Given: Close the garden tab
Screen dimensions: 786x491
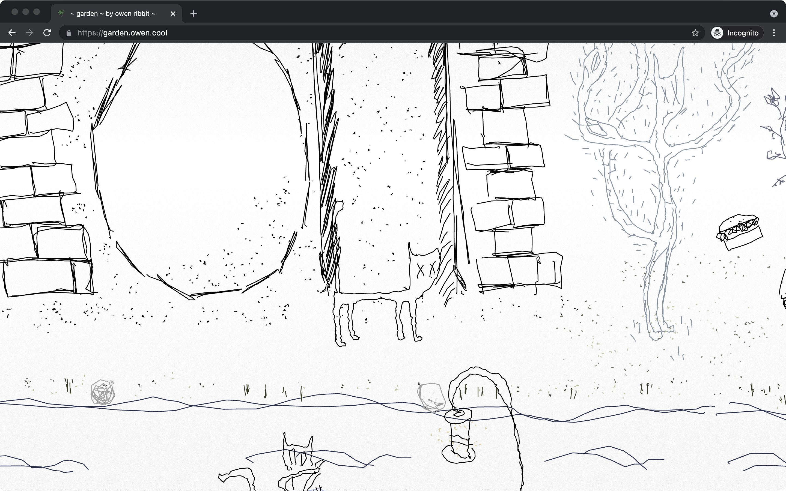Looking at the screenshot, I should pyautogui.click(x=173, y=14).
